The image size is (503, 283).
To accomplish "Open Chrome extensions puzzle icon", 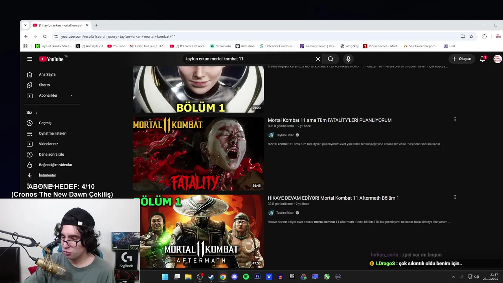I will click(485, 37).
